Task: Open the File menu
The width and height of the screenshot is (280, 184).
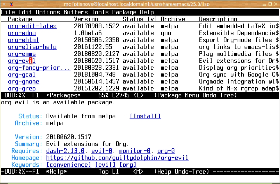Action: click(x=8, y=12)
